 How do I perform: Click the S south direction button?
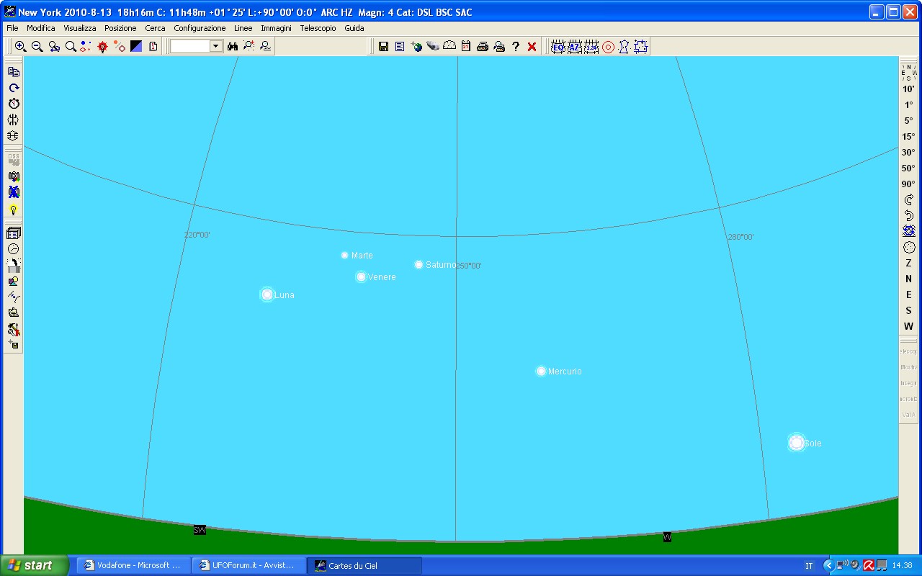pos(909,311)
